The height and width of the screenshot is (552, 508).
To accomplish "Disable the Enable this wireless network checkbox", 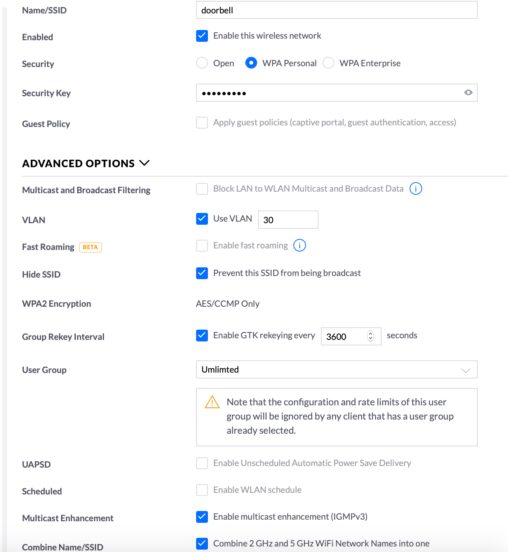I will (202, 36).
